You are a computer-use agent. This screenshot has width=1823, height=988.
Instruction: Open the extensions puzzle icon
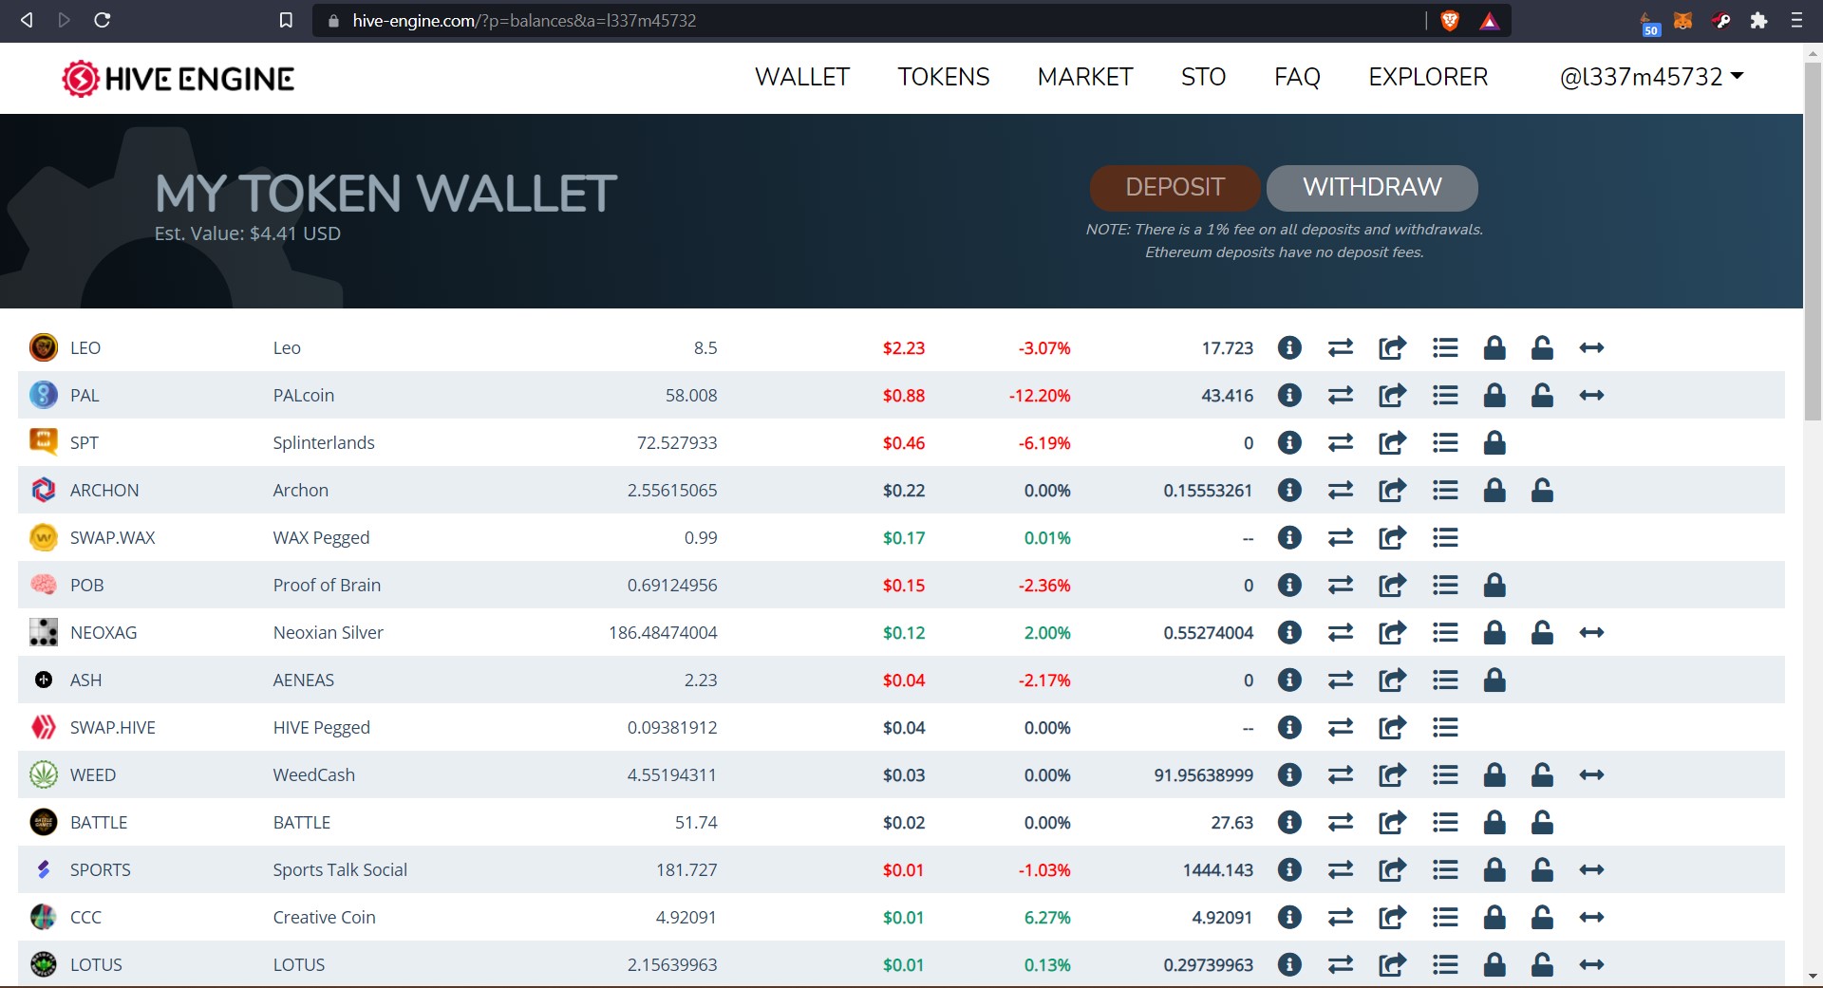pos(1758,20)
